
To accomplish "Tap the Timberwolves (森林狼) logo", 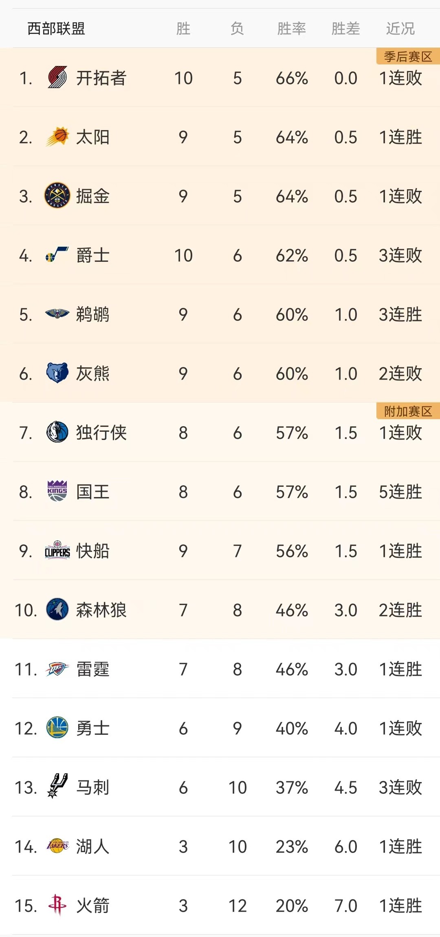I will pos(57,609).
